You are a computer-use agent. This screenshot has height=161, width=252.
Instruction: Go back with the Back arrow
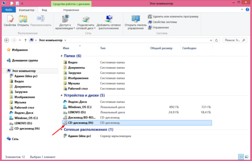coord(6,40)
